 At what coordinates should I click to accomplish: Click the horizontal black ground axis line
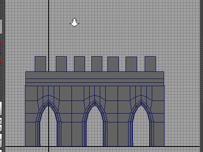pyautogui.click(x=102, y=147)
